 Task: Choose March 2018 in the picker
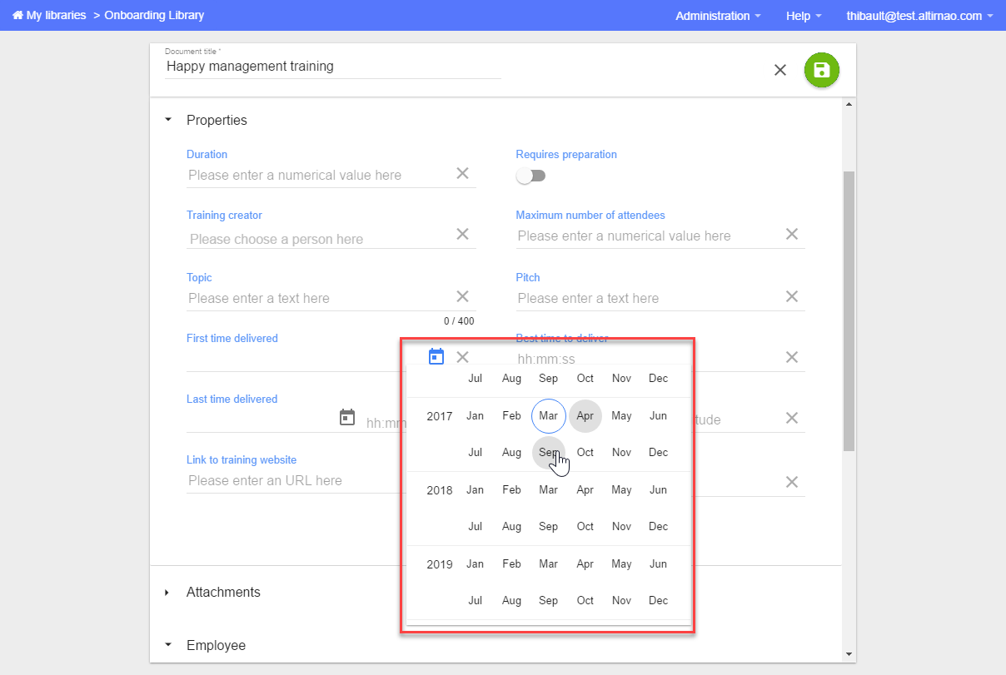pyautogui.click(x=549, y=490)
